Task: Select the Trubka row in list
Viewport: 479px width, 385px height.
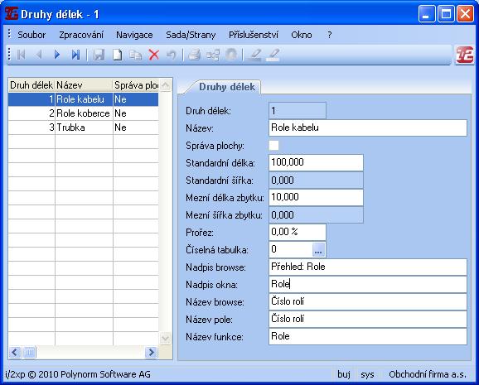Action: (83, 128)
